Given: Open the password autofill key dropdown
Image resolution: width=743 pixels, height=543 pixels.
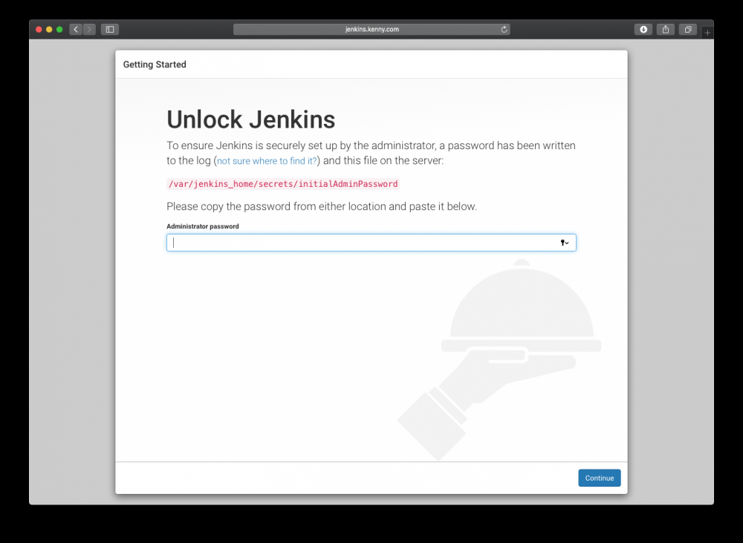Looking at the screenshot, I should coord(565,243).
